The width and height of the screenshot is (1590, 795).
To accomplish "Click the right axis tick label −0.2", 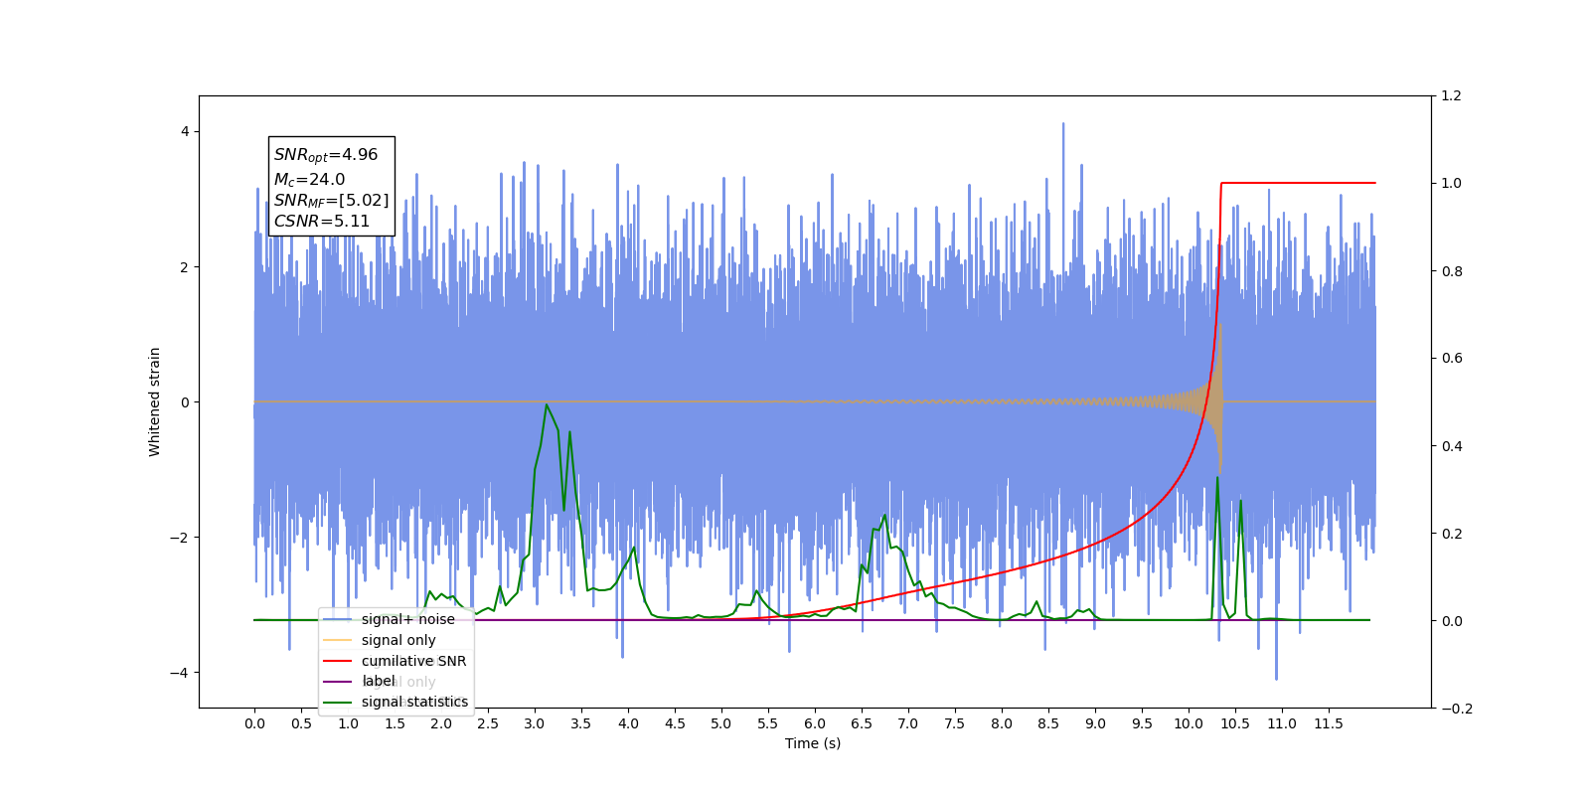I will (1457, 709).
